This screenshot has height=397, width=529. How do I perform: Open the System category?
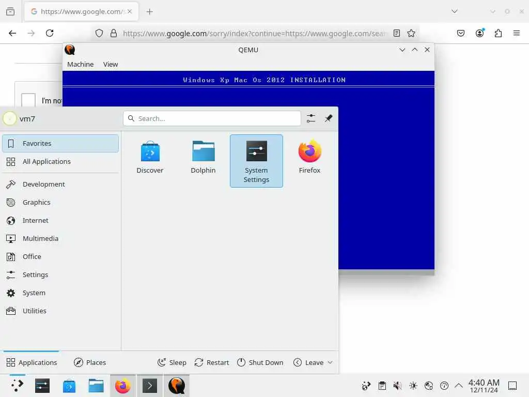tap(60, 293)
